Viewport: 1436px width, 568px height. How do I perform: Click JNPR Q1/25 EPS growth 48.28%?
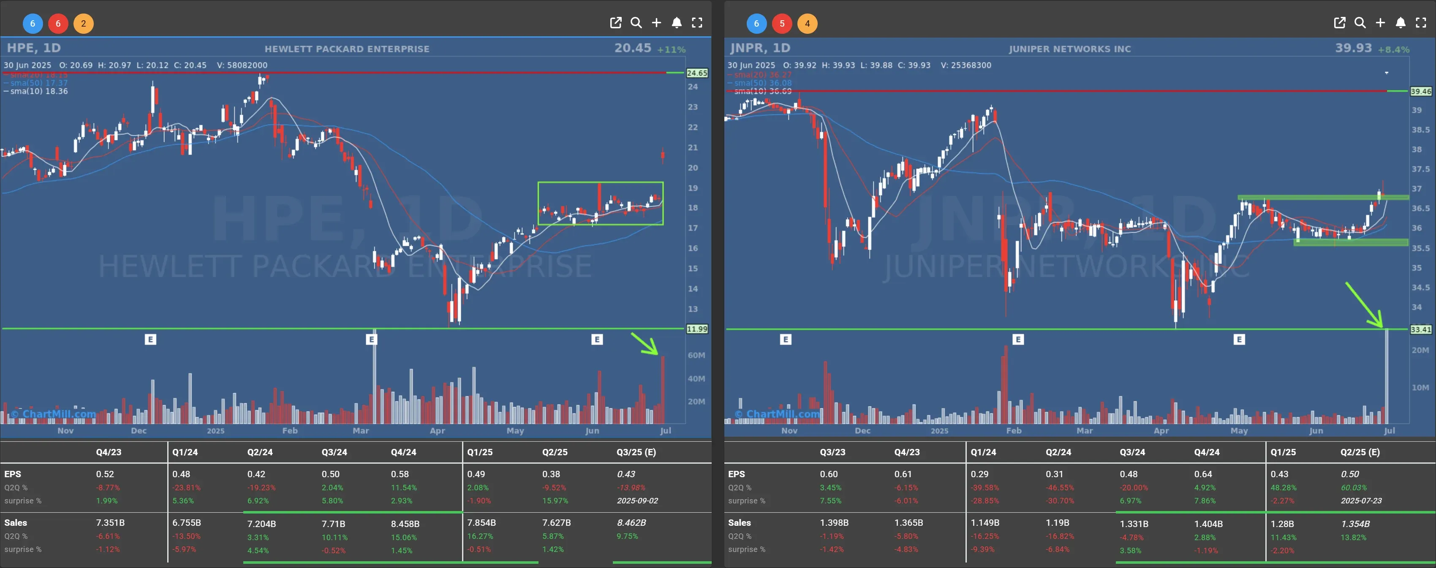point(1283,487)
